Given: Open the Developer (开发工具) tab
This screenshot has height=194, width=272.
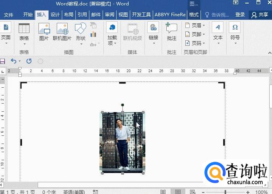Looking at the screenshot, I should tap(141, 15).
